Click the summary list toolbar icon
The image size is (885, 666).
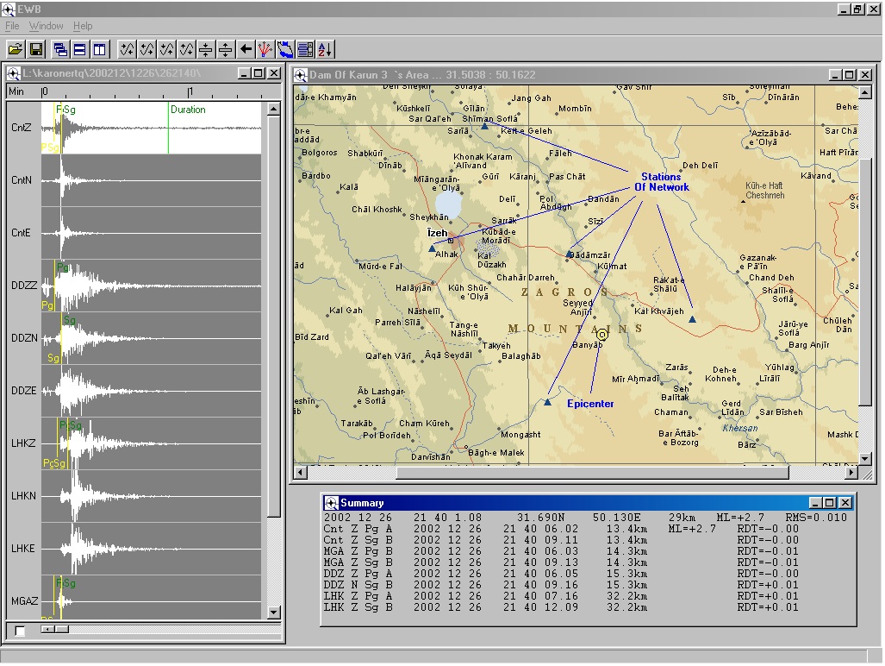click(x=305, y=49)
